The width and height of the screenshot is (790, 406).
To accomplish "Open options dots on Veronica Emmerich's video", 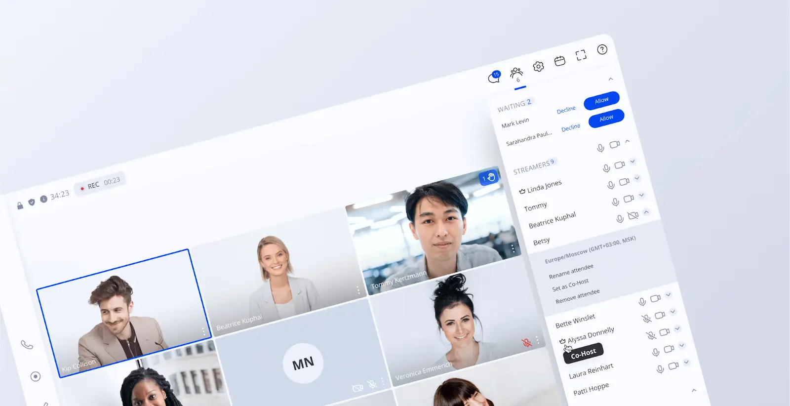I will pyautogui.click(x=537, y=339).
